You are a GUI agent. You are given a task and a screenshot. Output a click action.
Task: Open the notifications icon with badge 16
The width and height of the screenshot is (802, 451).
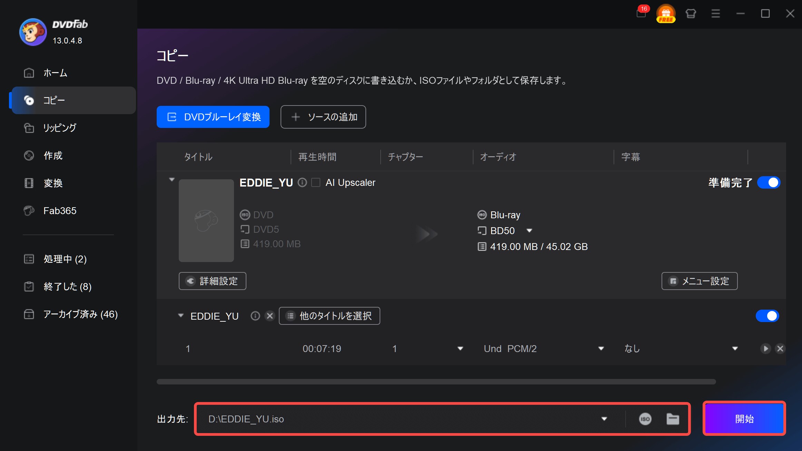642,12
